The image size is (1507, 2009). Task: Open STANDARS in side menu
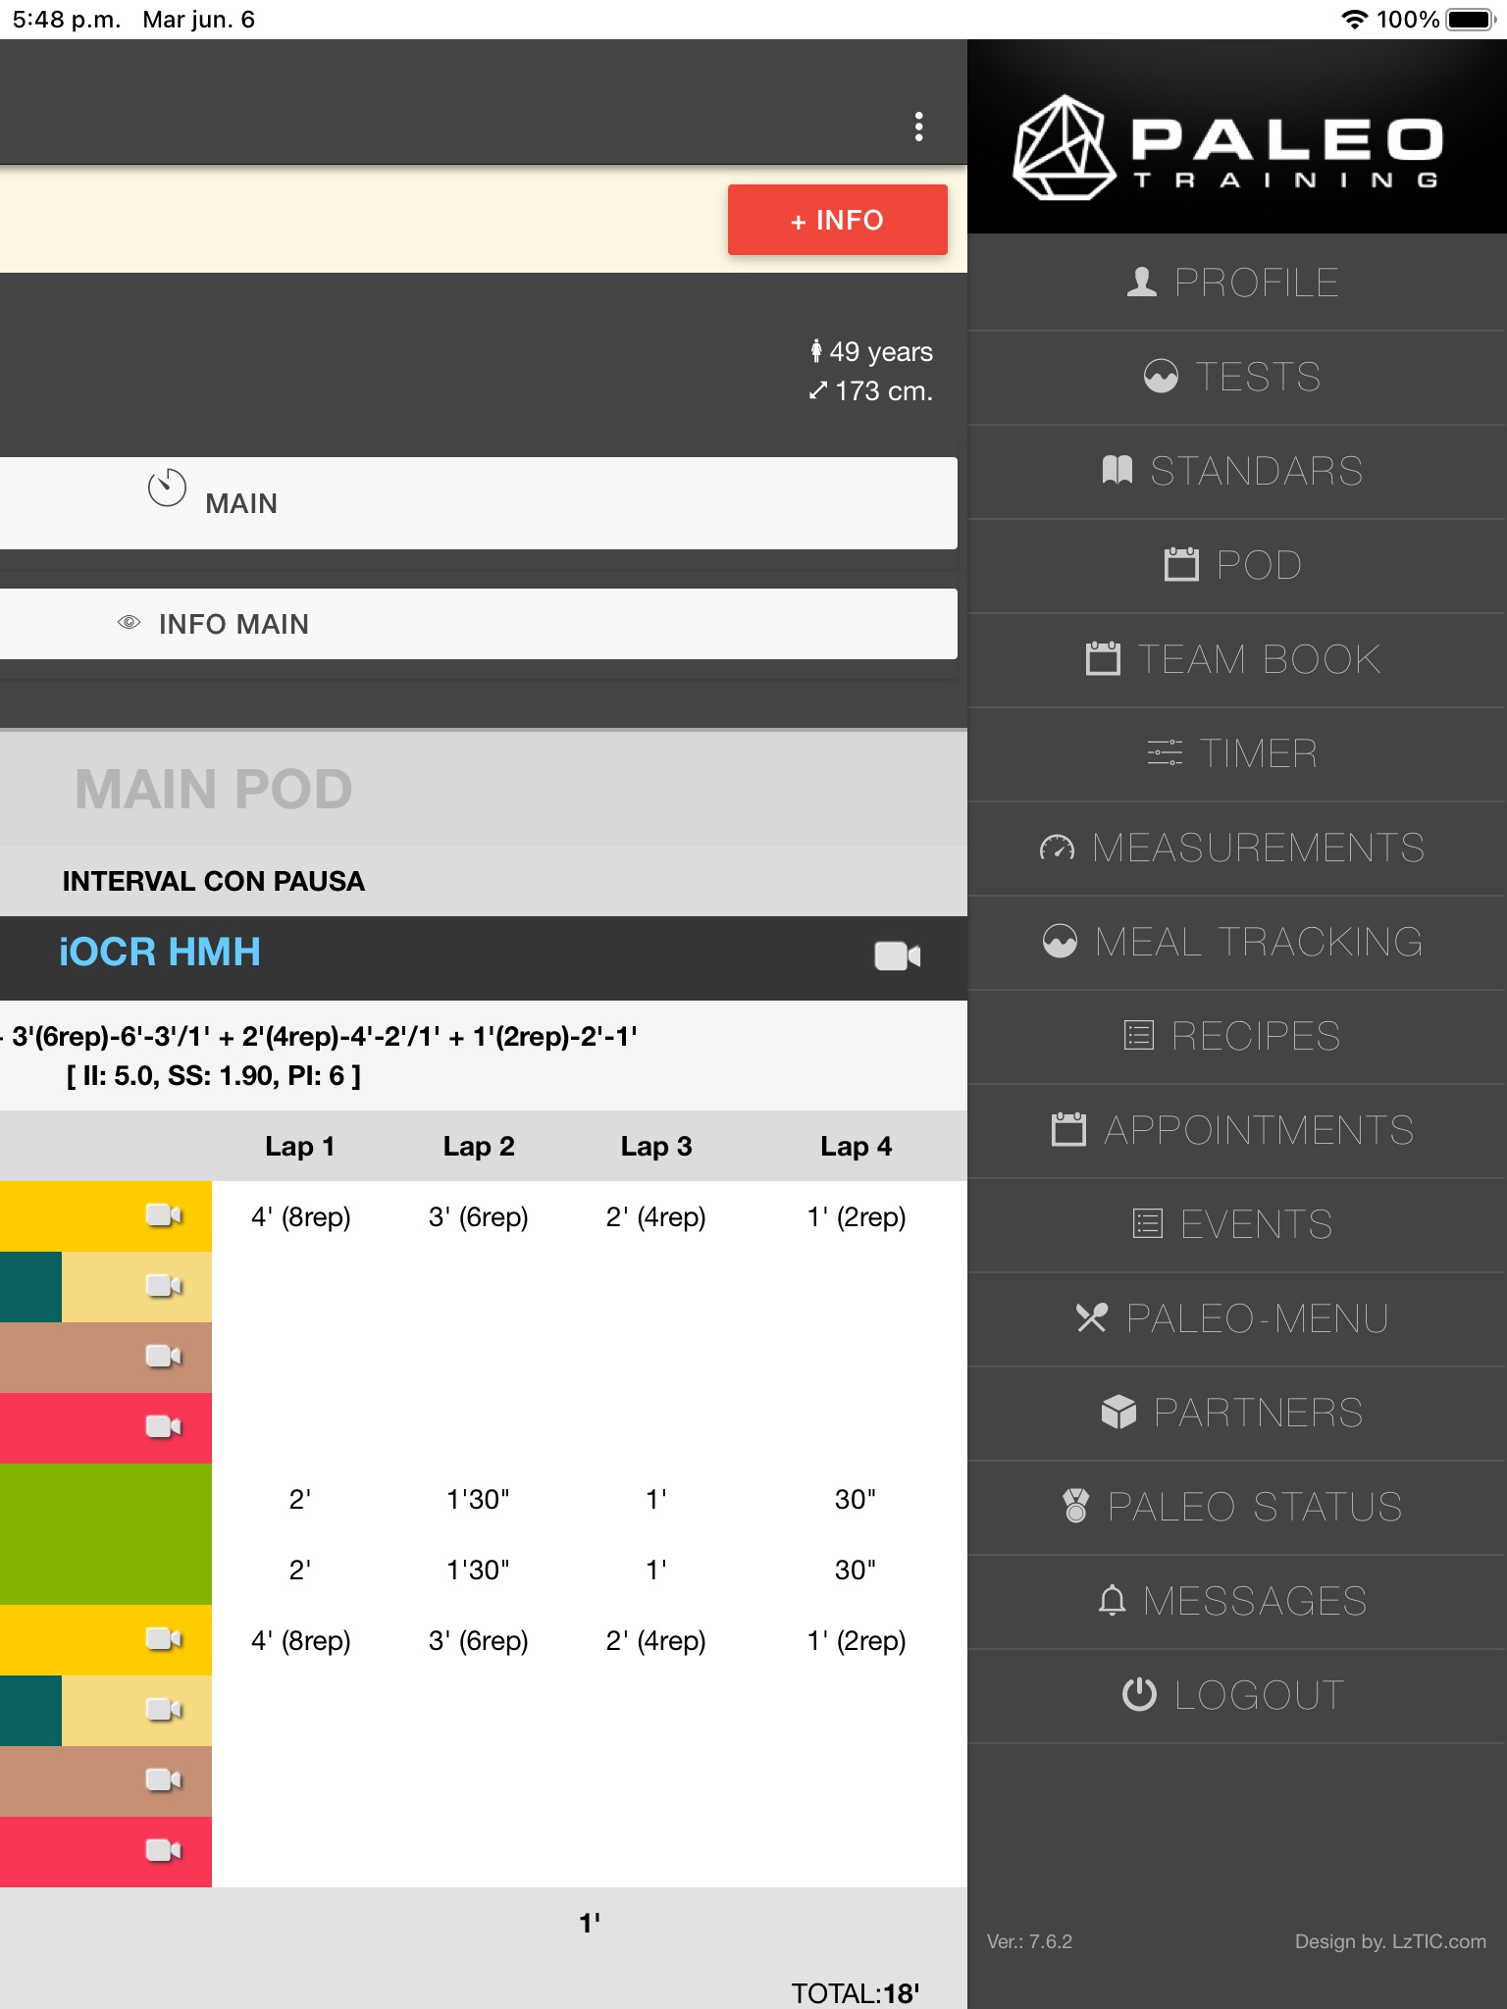pyautogui.click(x=1237, y=471)
